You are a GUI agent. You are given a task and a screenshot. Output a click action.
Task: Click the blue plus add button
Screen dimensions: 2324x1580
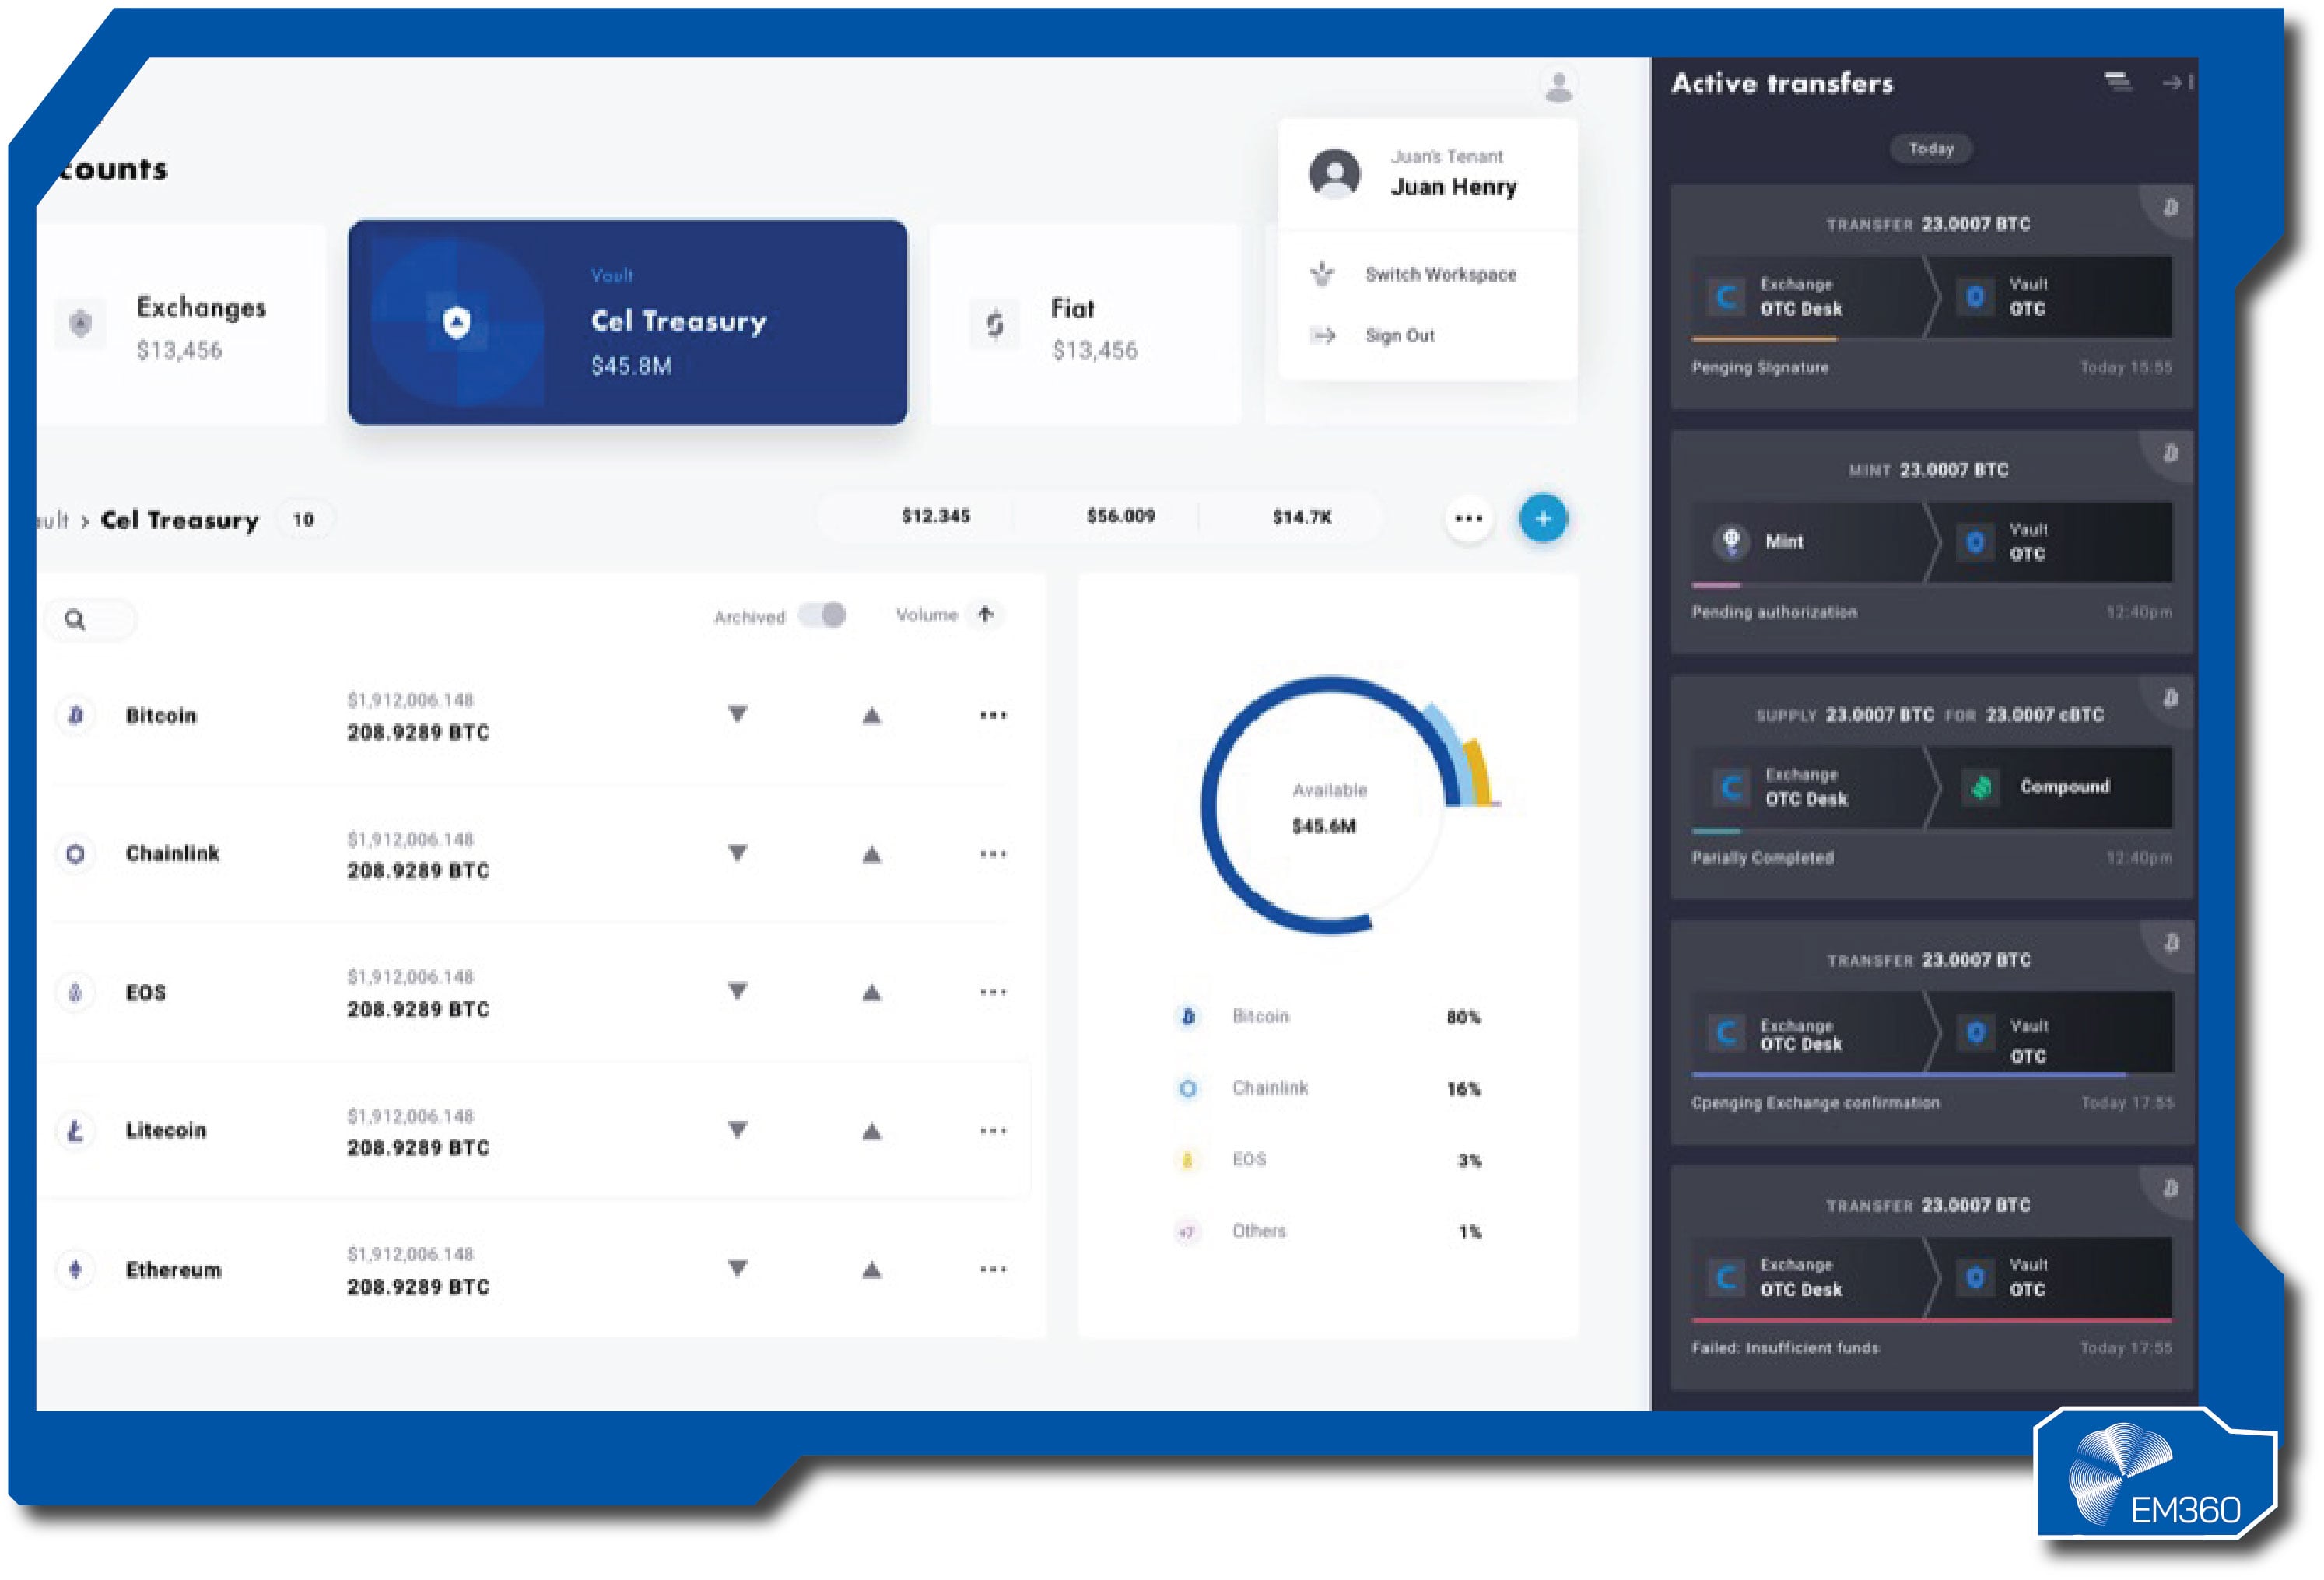tap(1542, 518)
